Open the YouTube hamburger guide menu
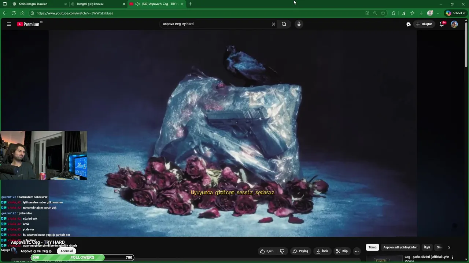 (x=9, y=24)
